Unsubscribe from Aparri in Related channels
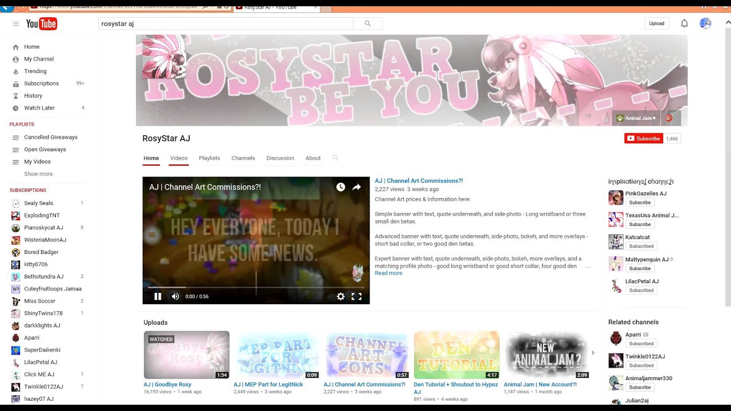Image resolution: width=731 pixels, height=411 pixels. tap(641, 344)
